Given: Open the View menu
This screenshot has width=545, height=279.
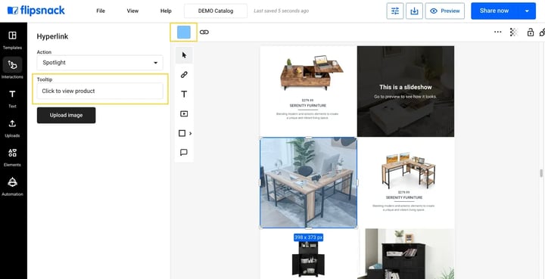Looking at the screenshot, I should coord(132,11).
